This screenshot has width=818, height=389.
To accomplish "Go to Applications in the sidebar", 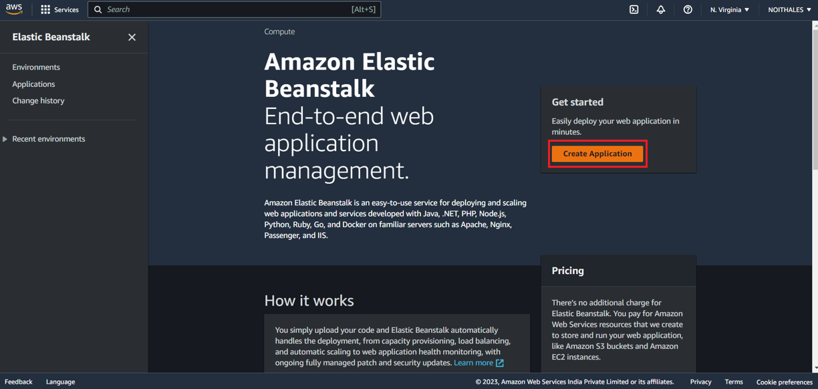I will click(x=33, y=84).
